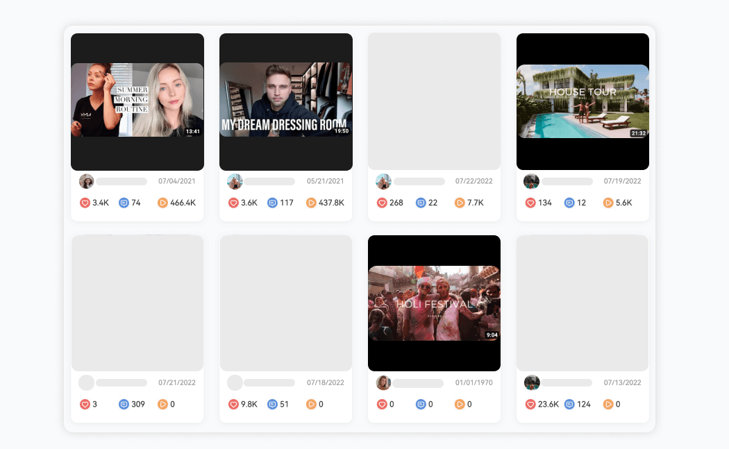
Task: Click the heart icon with 268 likes
Action: tap(383, 203)
